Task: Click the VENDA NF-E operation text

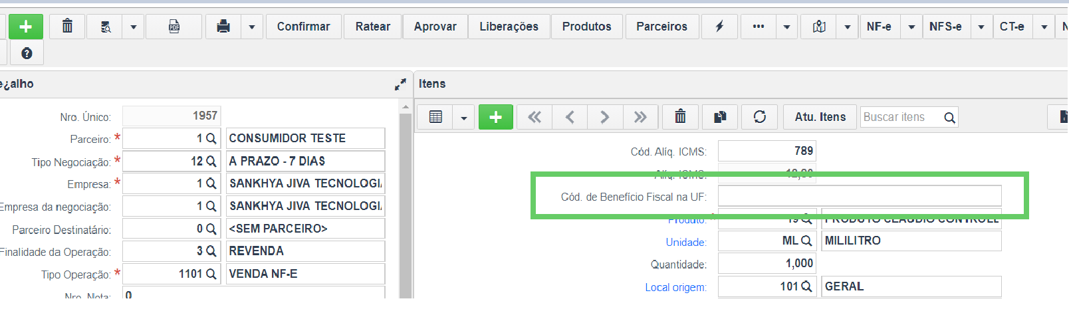Action: point(263,274)
